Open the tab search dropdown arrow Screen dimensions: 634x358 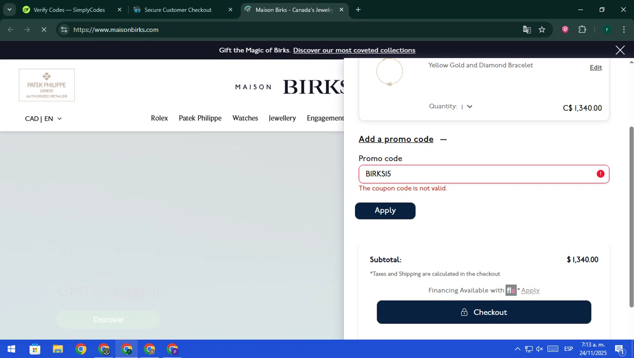tap(9, 9)
